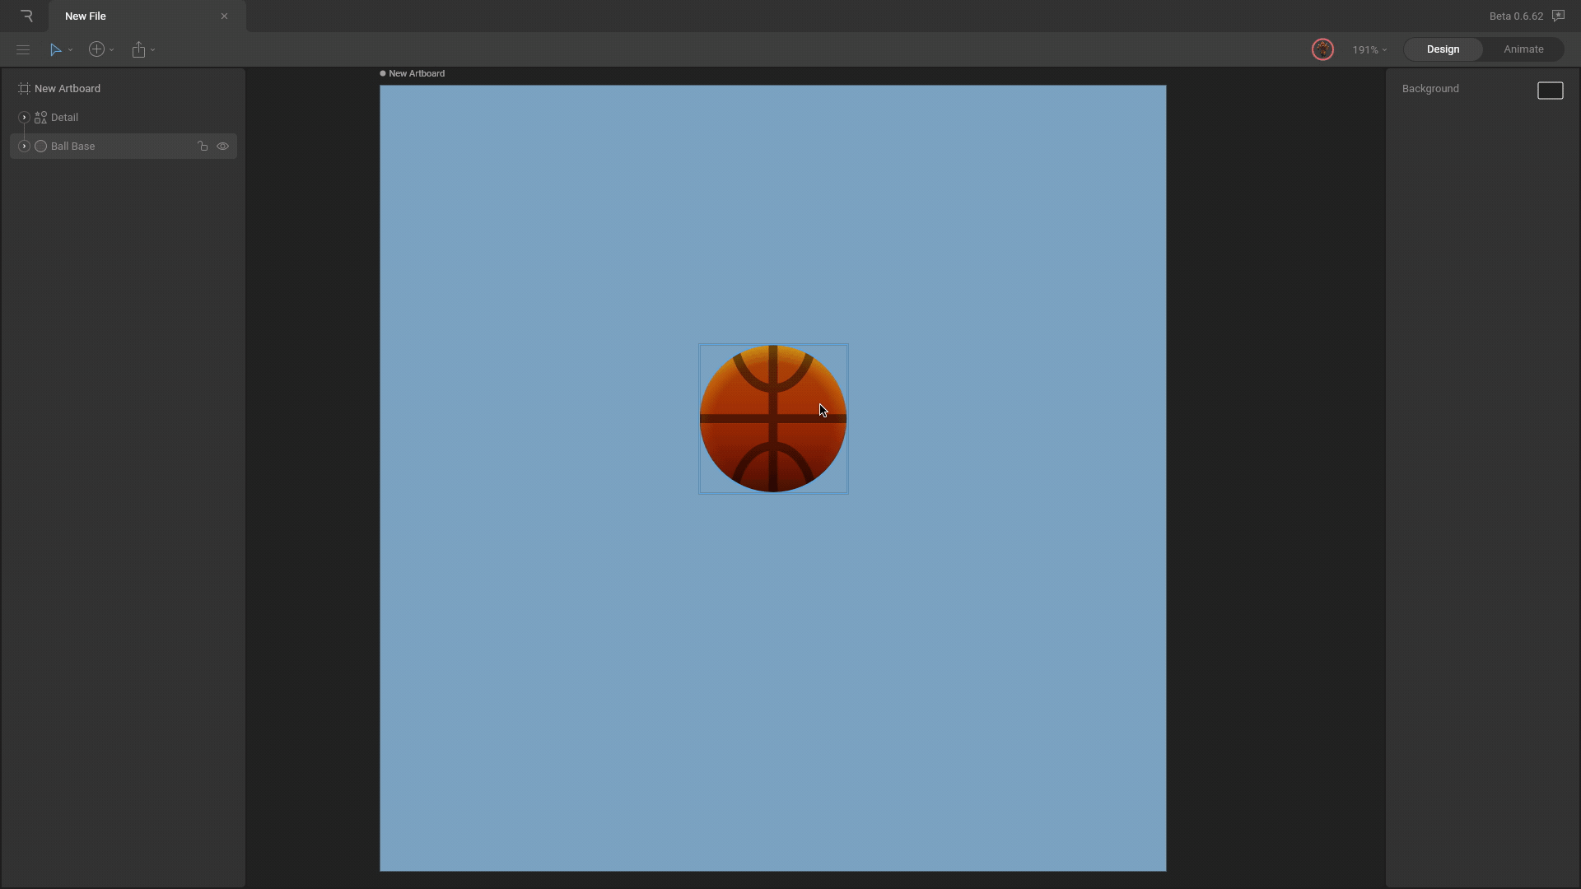Open the Export dropdown arrow
Image resolution: width=1581 pixels, height=889 pixels.
(x=153, y=50)
